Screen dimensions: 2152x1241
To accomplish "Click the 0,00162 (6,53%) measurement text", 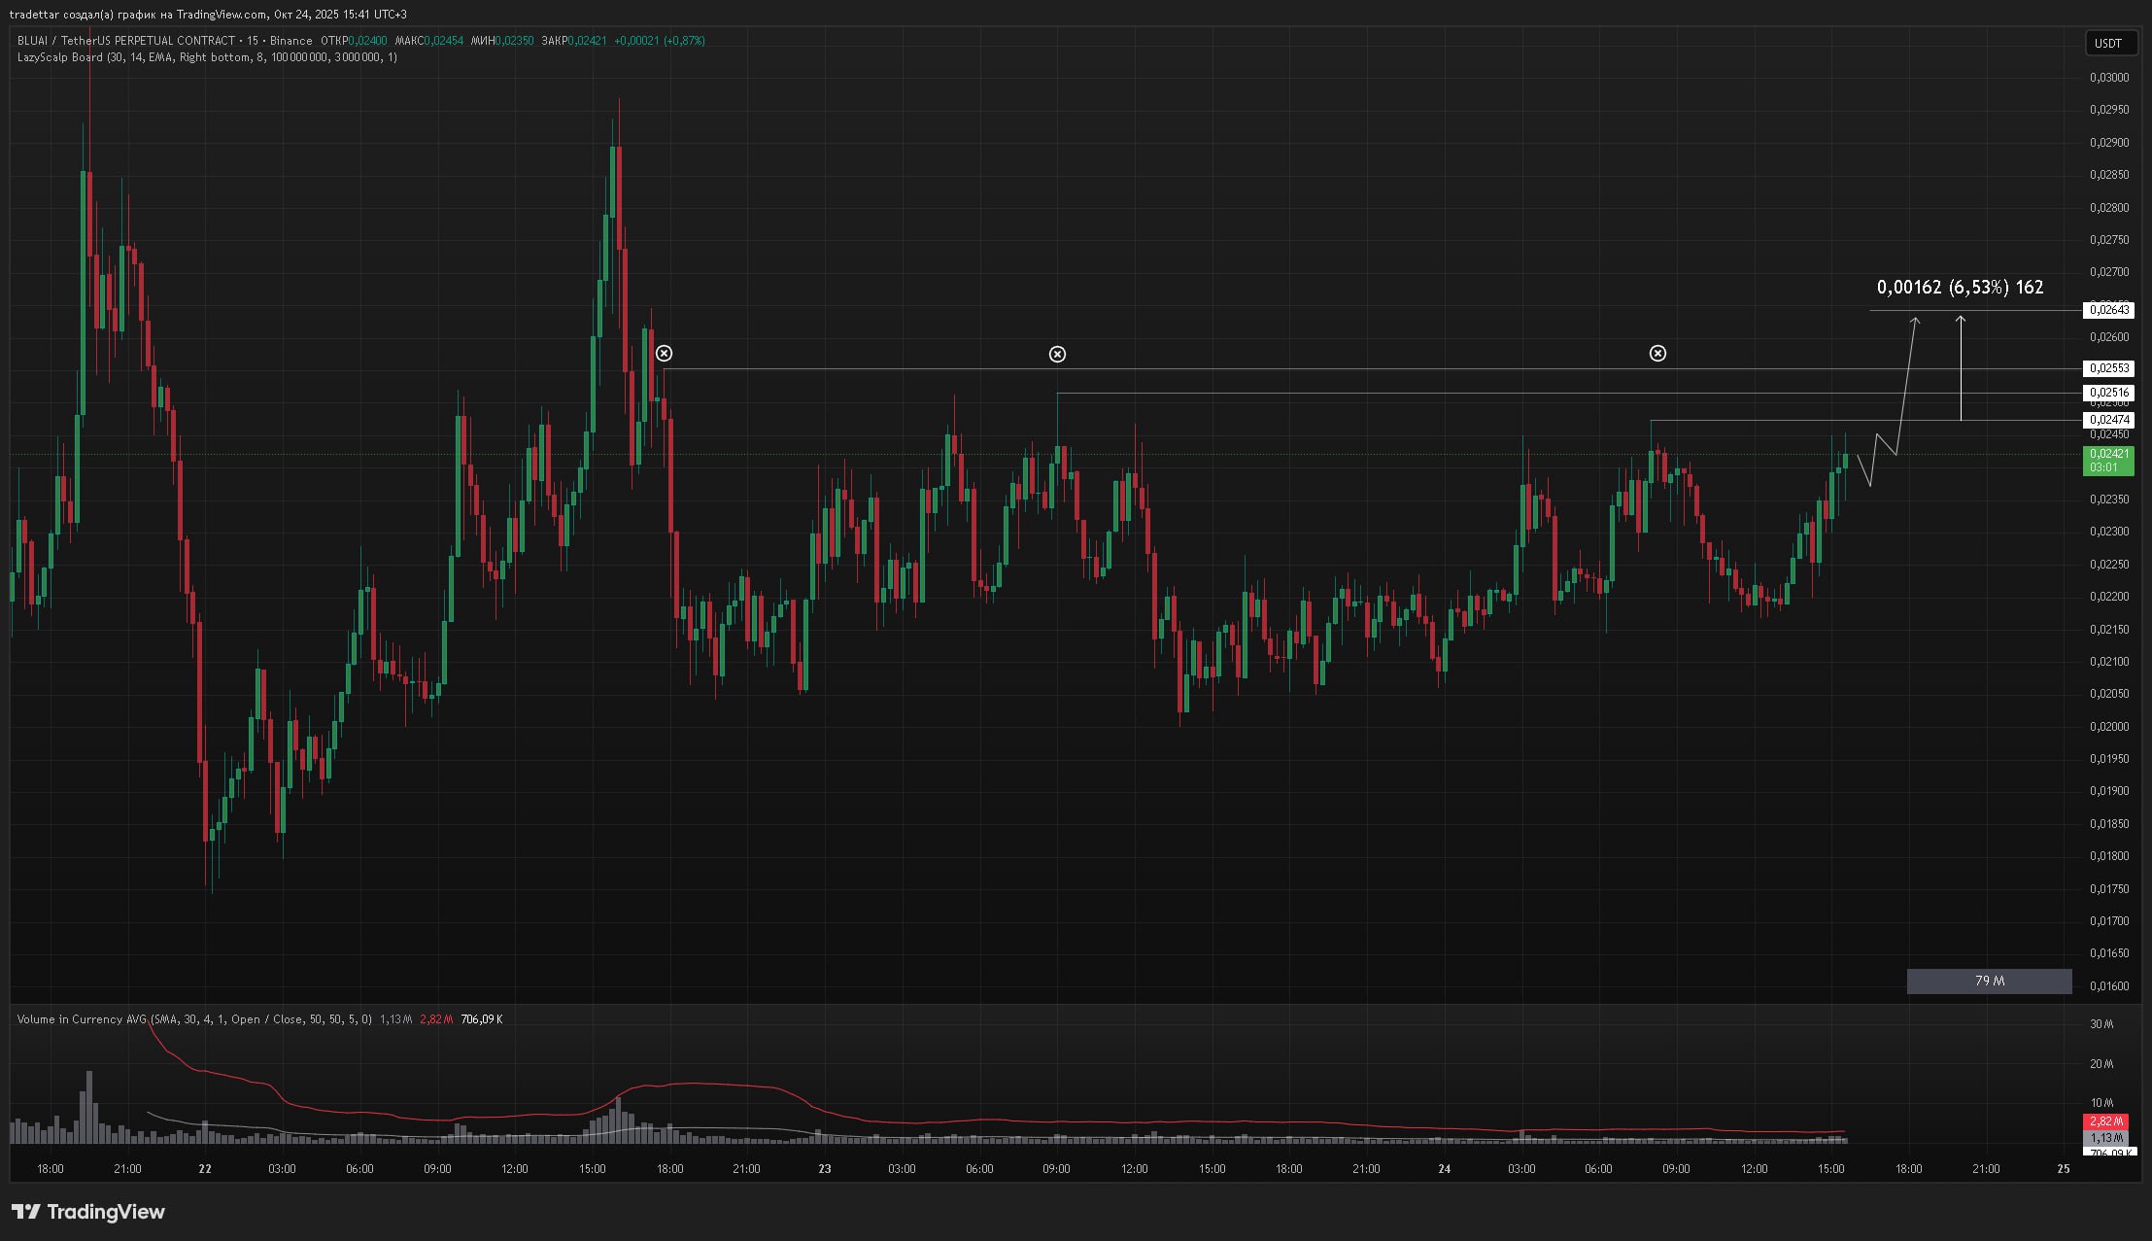I will pos(1959,287).
